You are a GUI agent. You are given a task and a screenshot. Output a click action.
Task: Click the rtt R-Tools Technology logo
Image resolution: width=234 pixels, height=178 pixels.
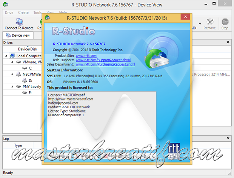click(174, 151)
